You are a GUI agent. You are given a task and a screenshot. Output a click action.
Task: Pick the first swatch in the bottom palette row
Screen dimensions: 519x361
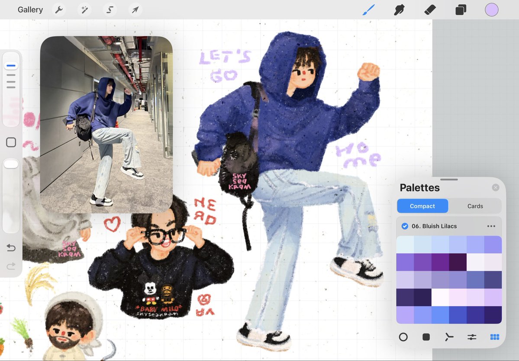tap(405, 315)
